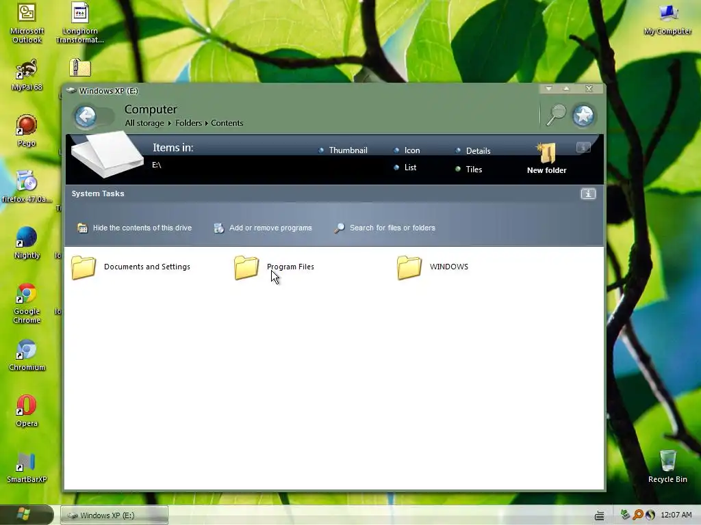Click Folders in breadcrumb path
701x525 pixels.
pos(189,123)
